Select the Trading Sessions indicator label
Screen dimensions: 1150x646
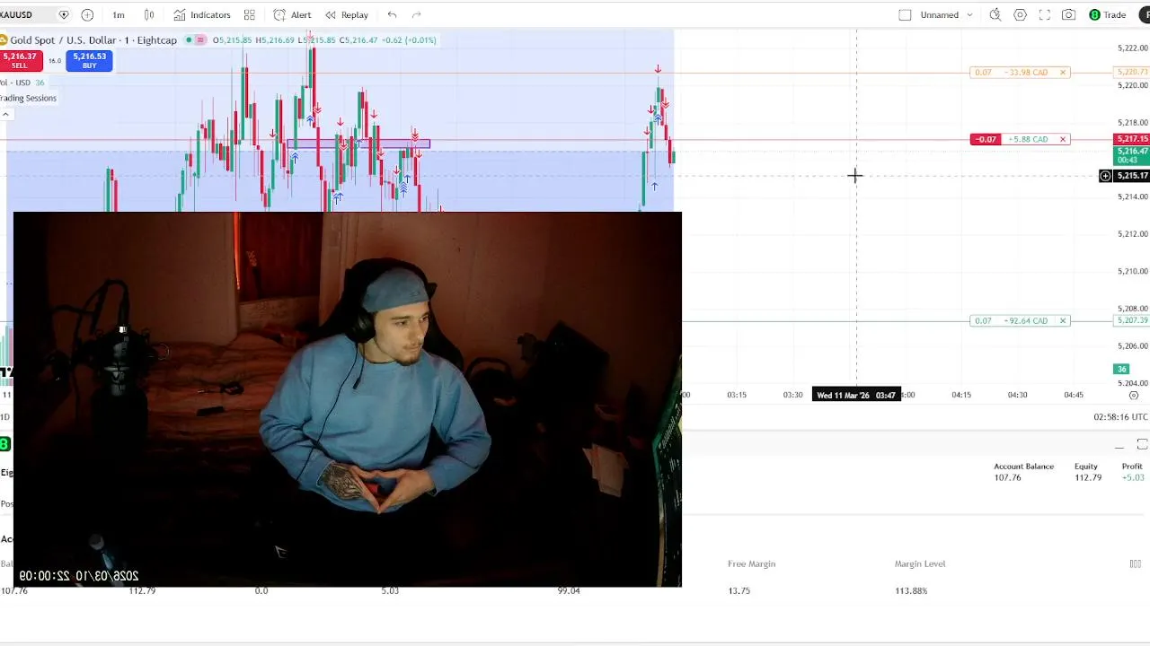[29, 98]
